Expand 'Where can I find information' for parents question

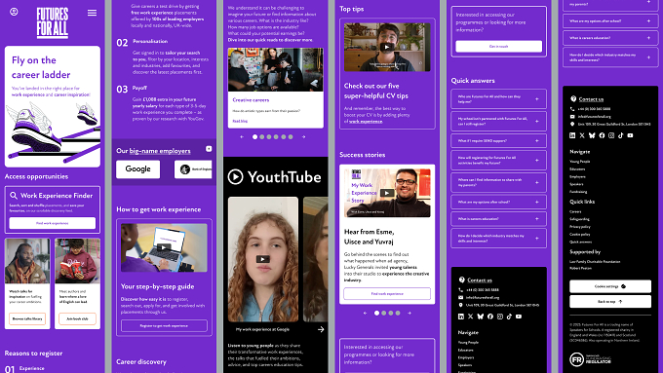coord(498,182)
